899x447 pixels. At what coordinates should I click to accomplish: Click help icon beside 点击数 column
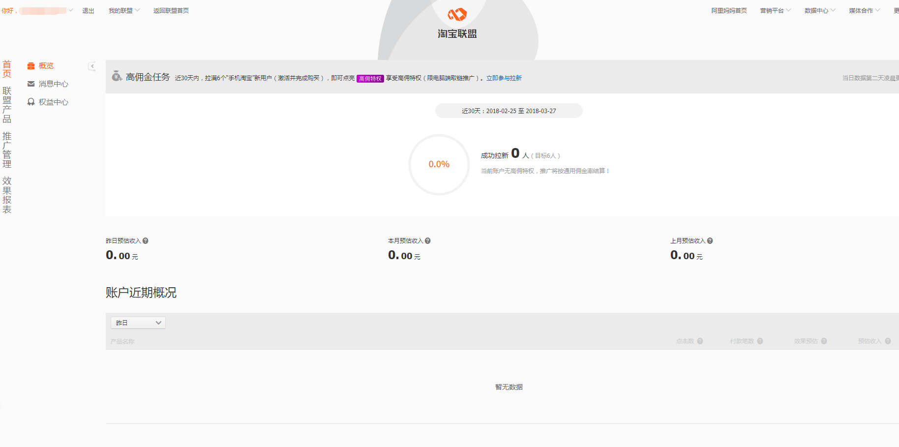700,341
